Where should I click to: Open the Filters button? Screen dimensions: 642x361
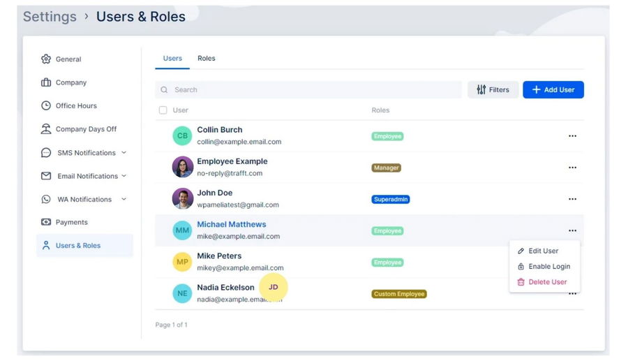tap(493, 89)
